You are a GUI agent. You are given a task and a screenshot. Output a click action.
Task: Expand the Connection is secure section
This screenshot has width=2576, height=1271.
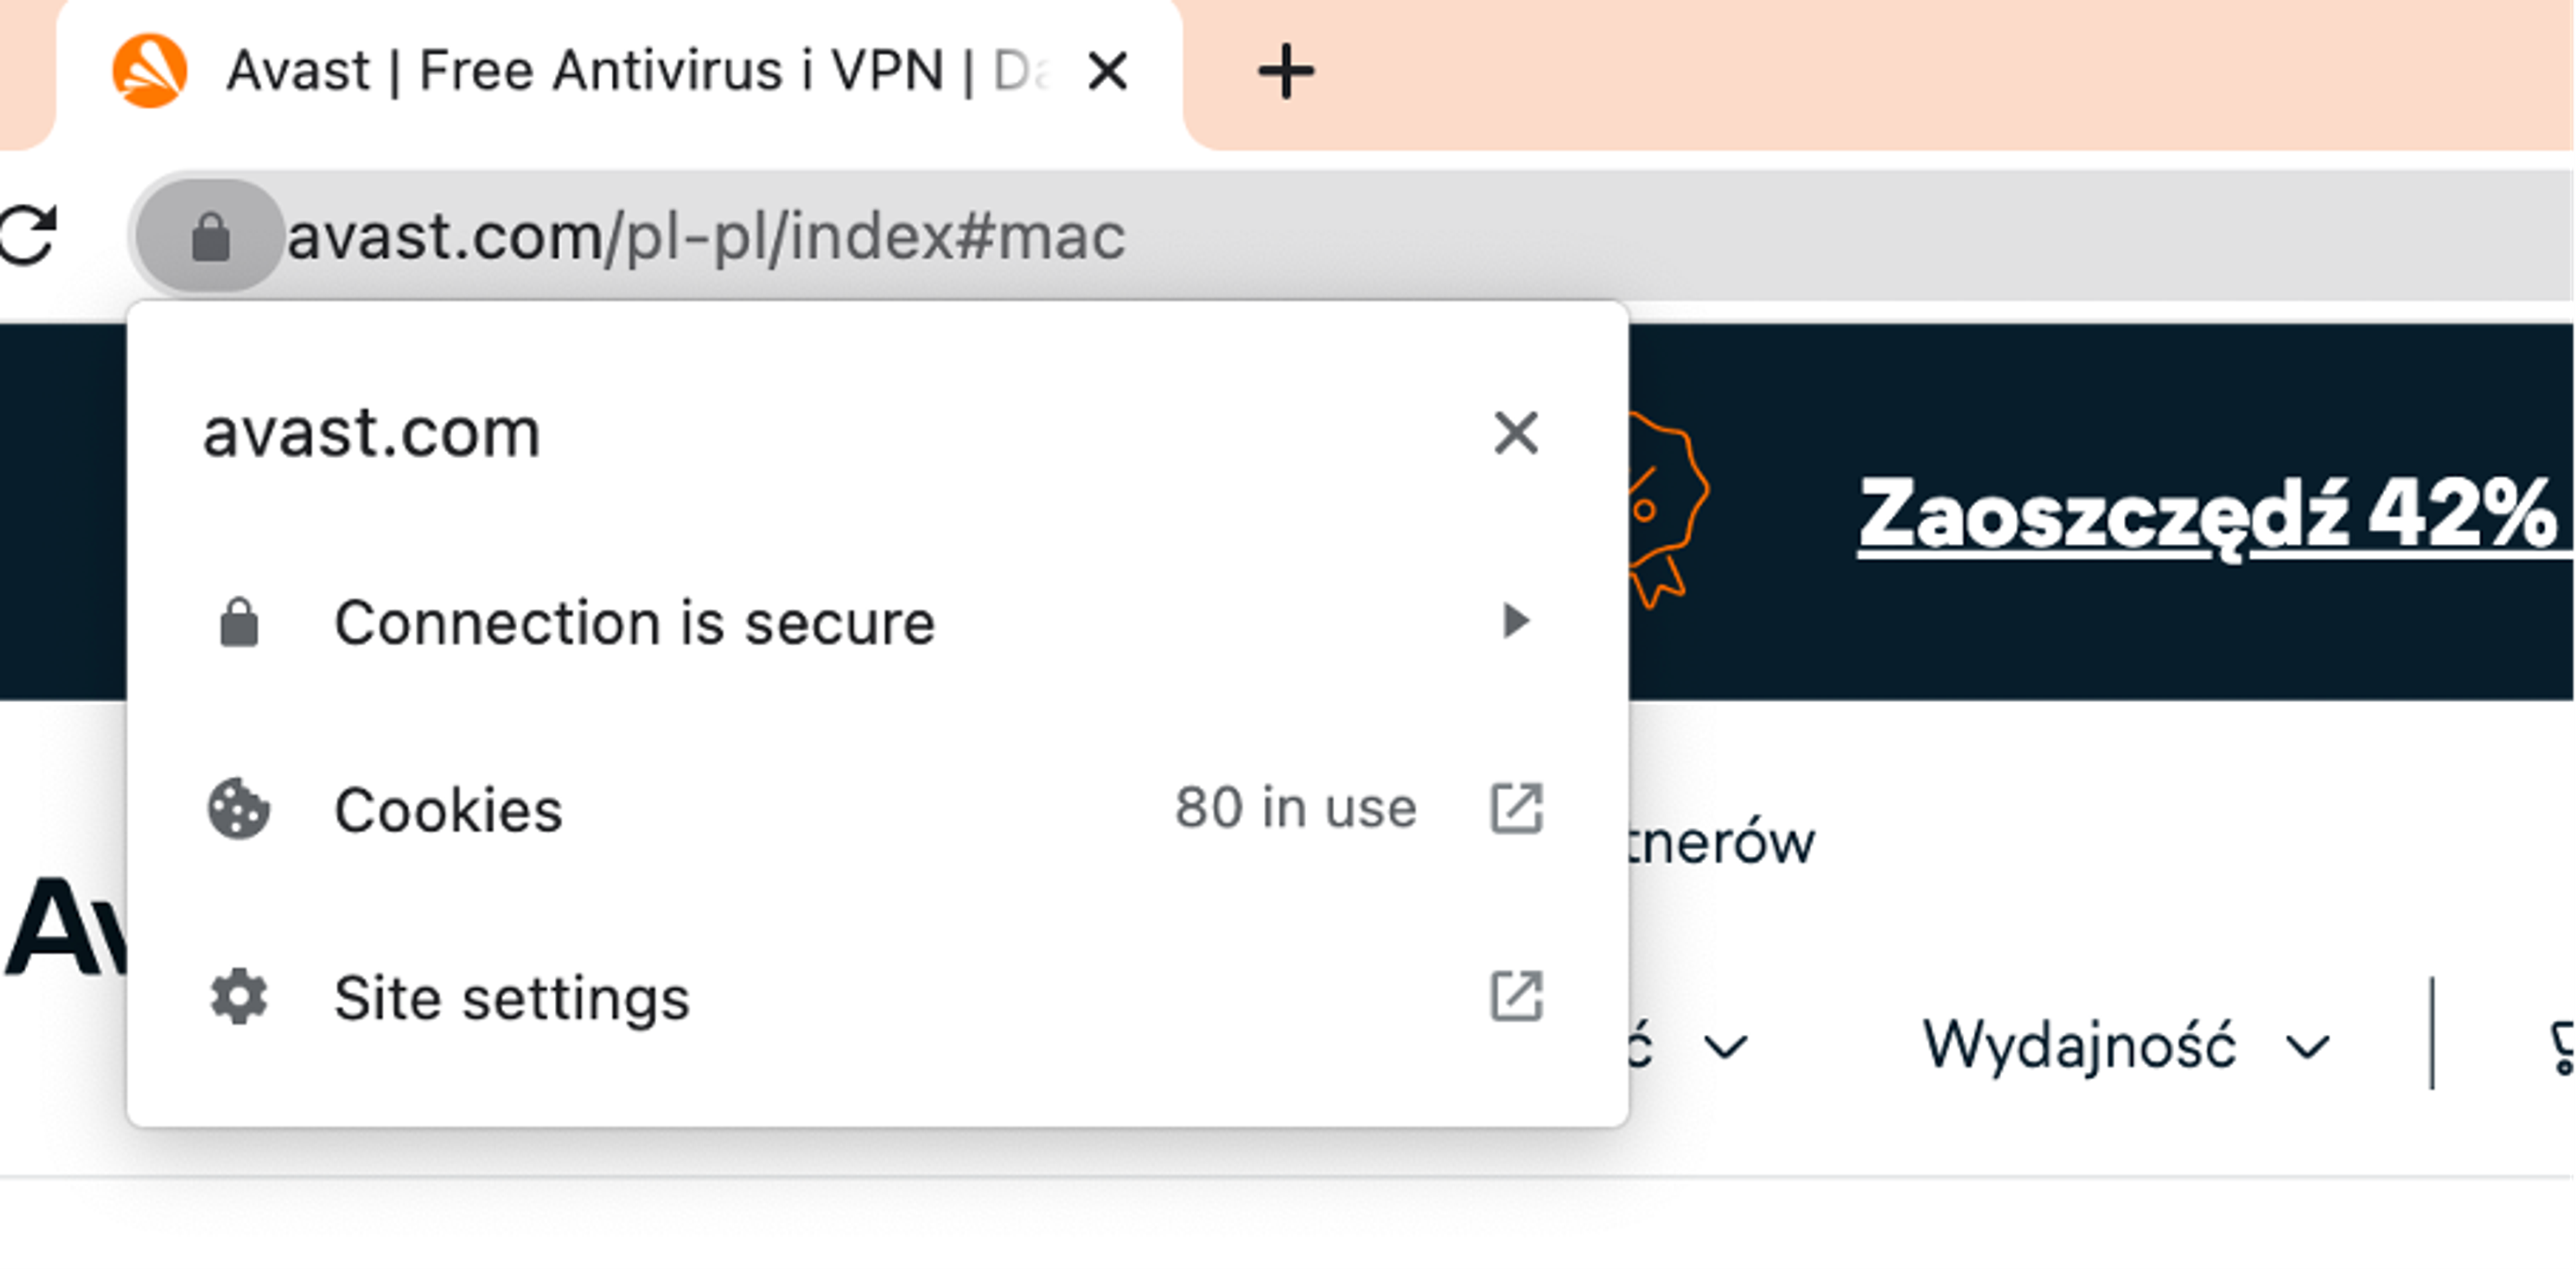1516,620
